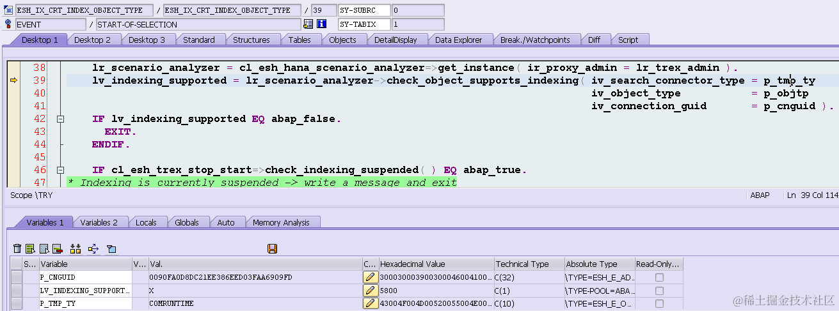The width and height of the screenshot is (839, 311).
Task: Click the yellow arrow at line 39
Action: [14, 80]
